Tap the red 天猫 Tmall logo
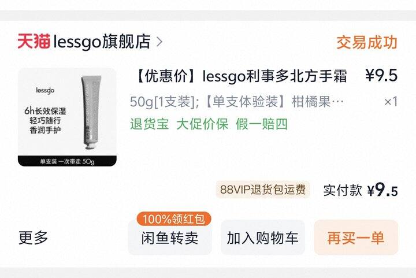The image size is (416, 278). [34, 42]
